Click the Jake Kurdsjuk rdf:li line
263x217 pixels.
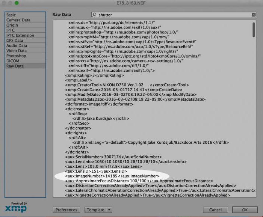[x=101, y=119]
